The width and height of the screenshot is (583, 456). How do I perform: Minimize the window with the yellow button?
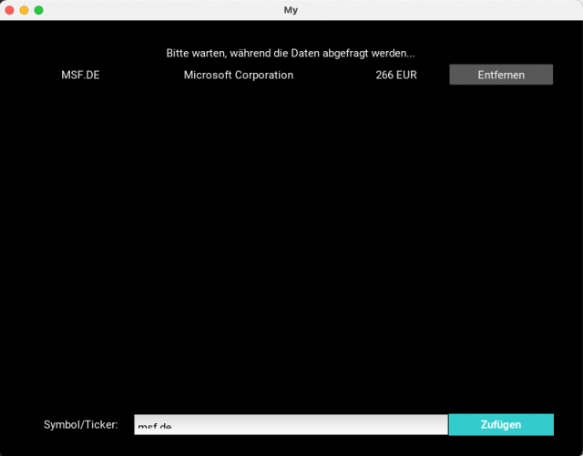(25, 10)
